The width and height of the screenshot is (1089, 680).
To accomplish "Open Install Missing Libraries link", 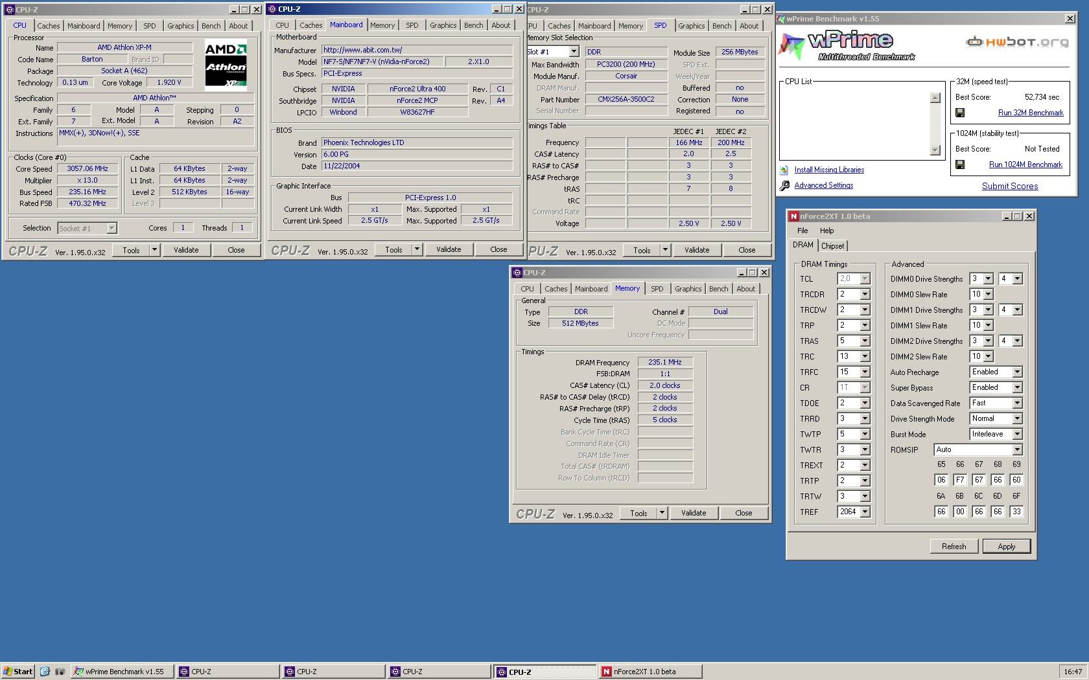I will coord(829,170).
